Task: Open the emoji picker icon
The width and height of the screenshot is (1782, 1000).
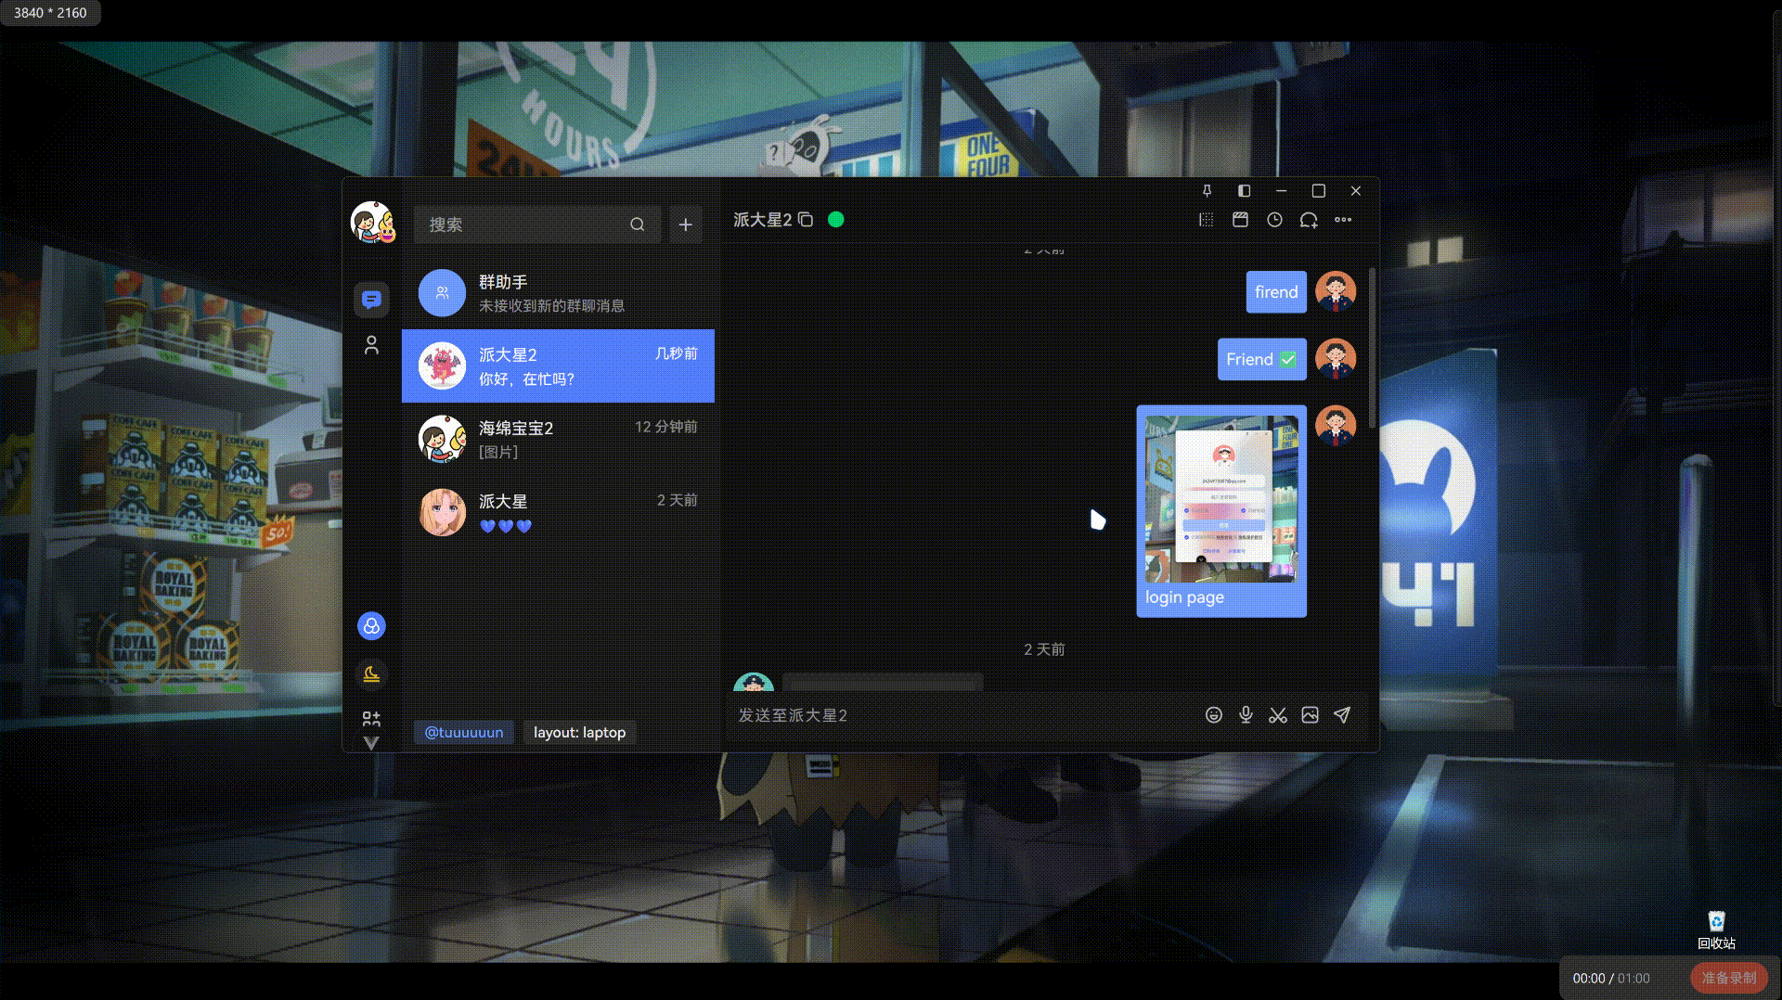Action: pos(1213,714)
